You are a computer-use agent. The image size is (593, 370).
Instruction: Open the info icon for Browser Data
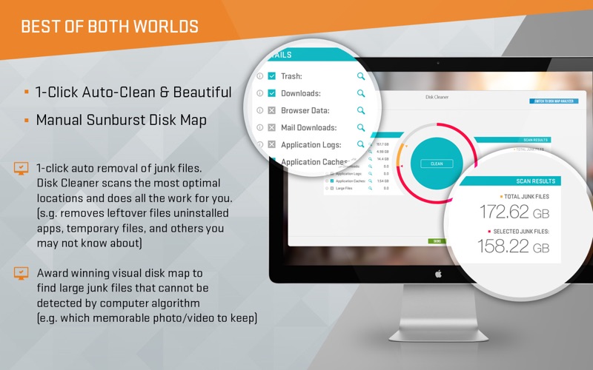pyautogui.click(x=260, y=110)
